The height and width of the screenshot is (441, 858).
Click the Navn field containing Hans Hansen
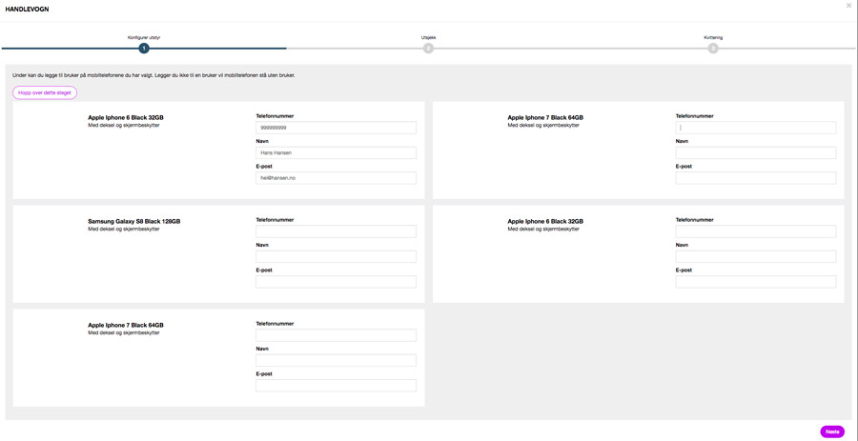point(336,153)
